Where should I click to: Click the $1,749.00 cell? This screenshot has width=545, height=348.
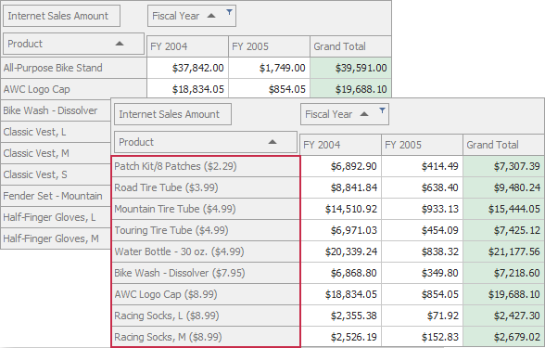point(270,68)
